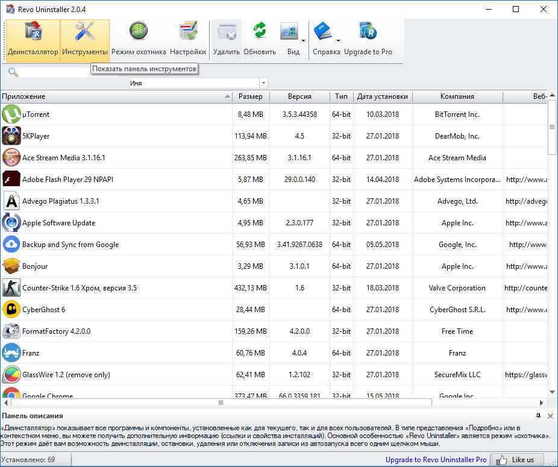Sort list by Дата установки column

[382, 96]
